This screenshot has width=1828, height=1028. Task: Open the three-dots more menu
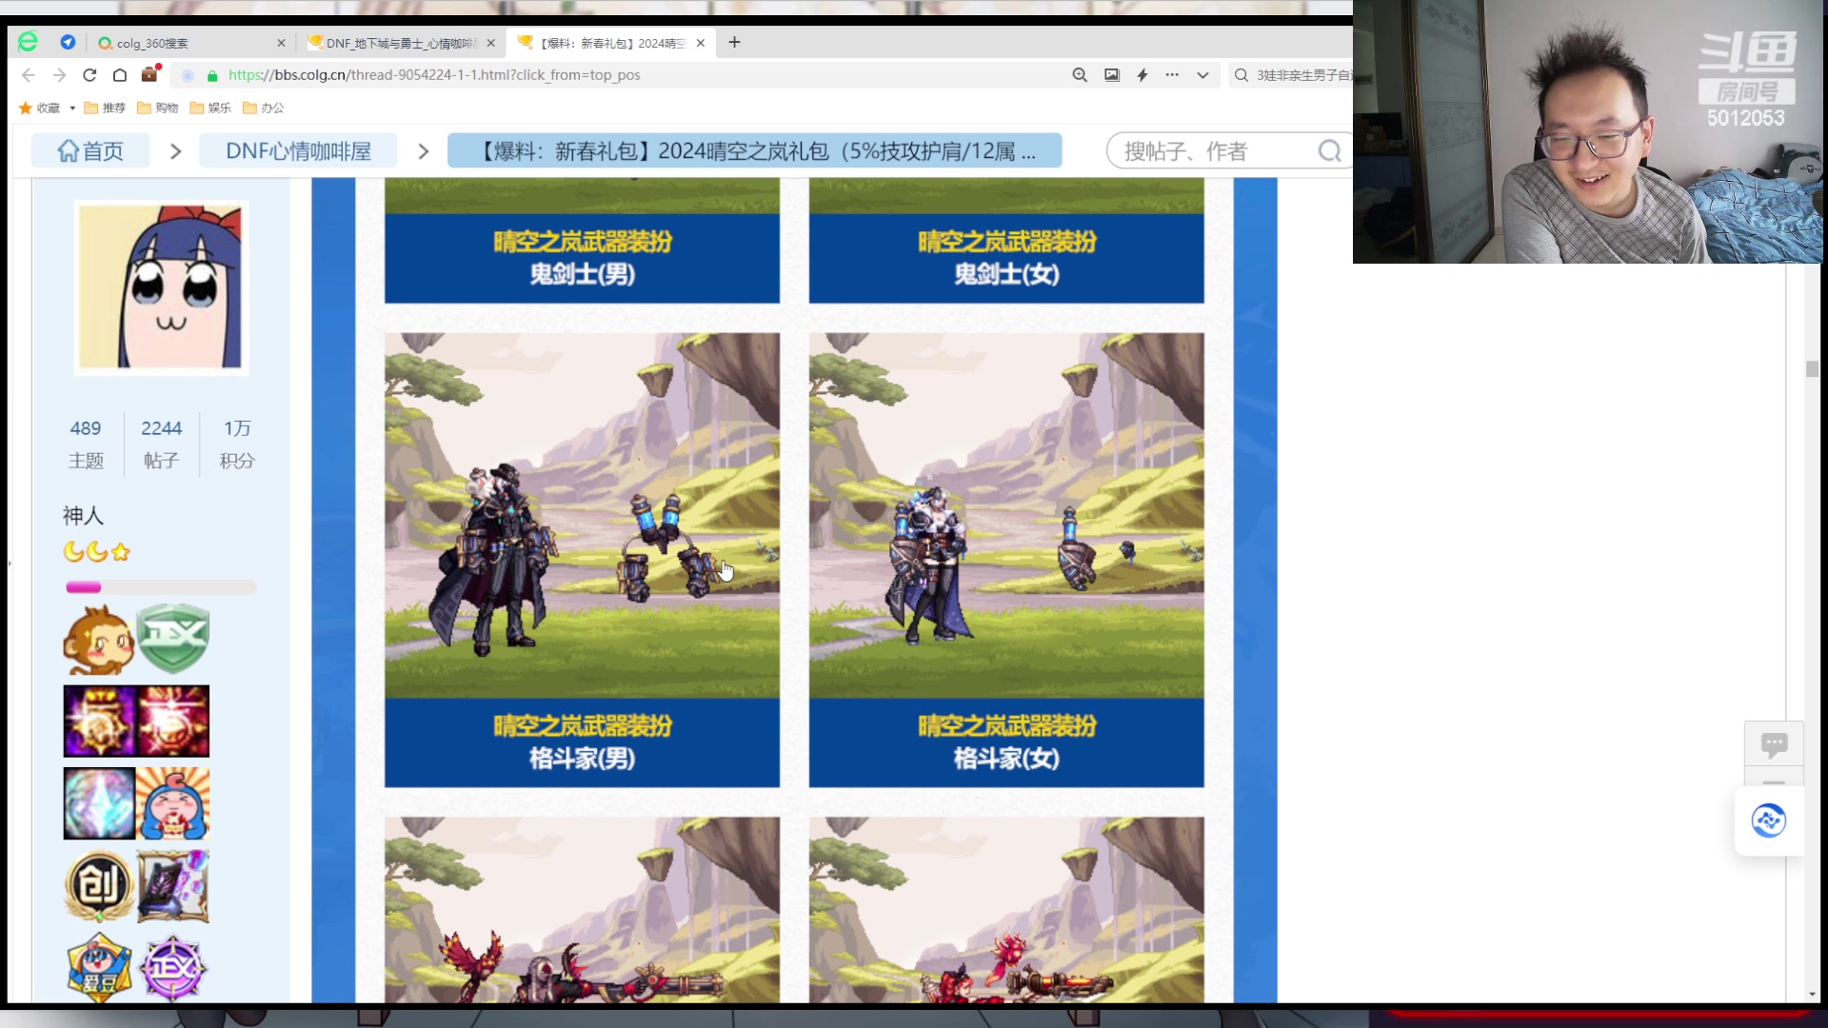click(1172, 75)
